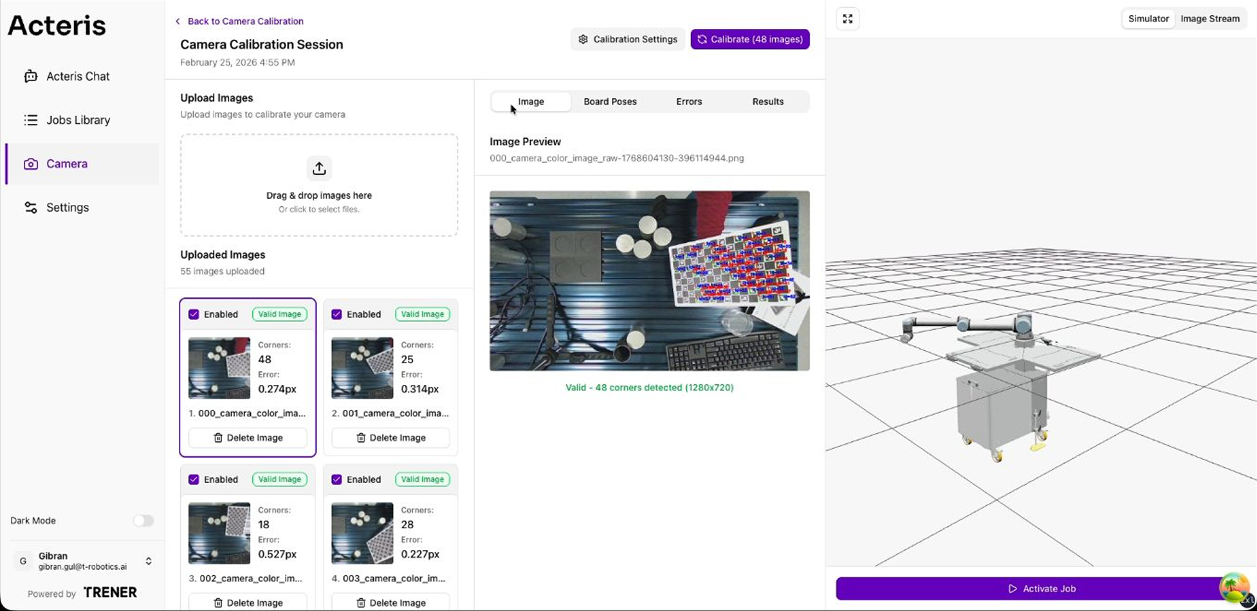Viewport: 1257px width, 611px height.
Task: Click Calibrate with 48 images
Action: click(x=749, y=39)
